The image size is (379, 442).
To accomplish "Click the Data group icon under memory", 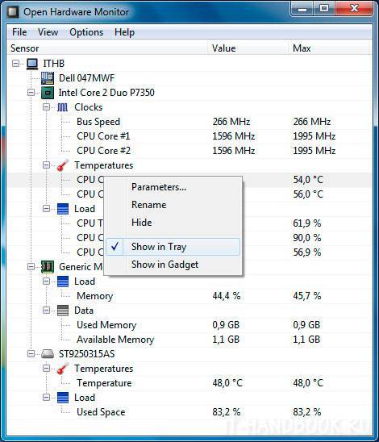I will pos(63,311).
